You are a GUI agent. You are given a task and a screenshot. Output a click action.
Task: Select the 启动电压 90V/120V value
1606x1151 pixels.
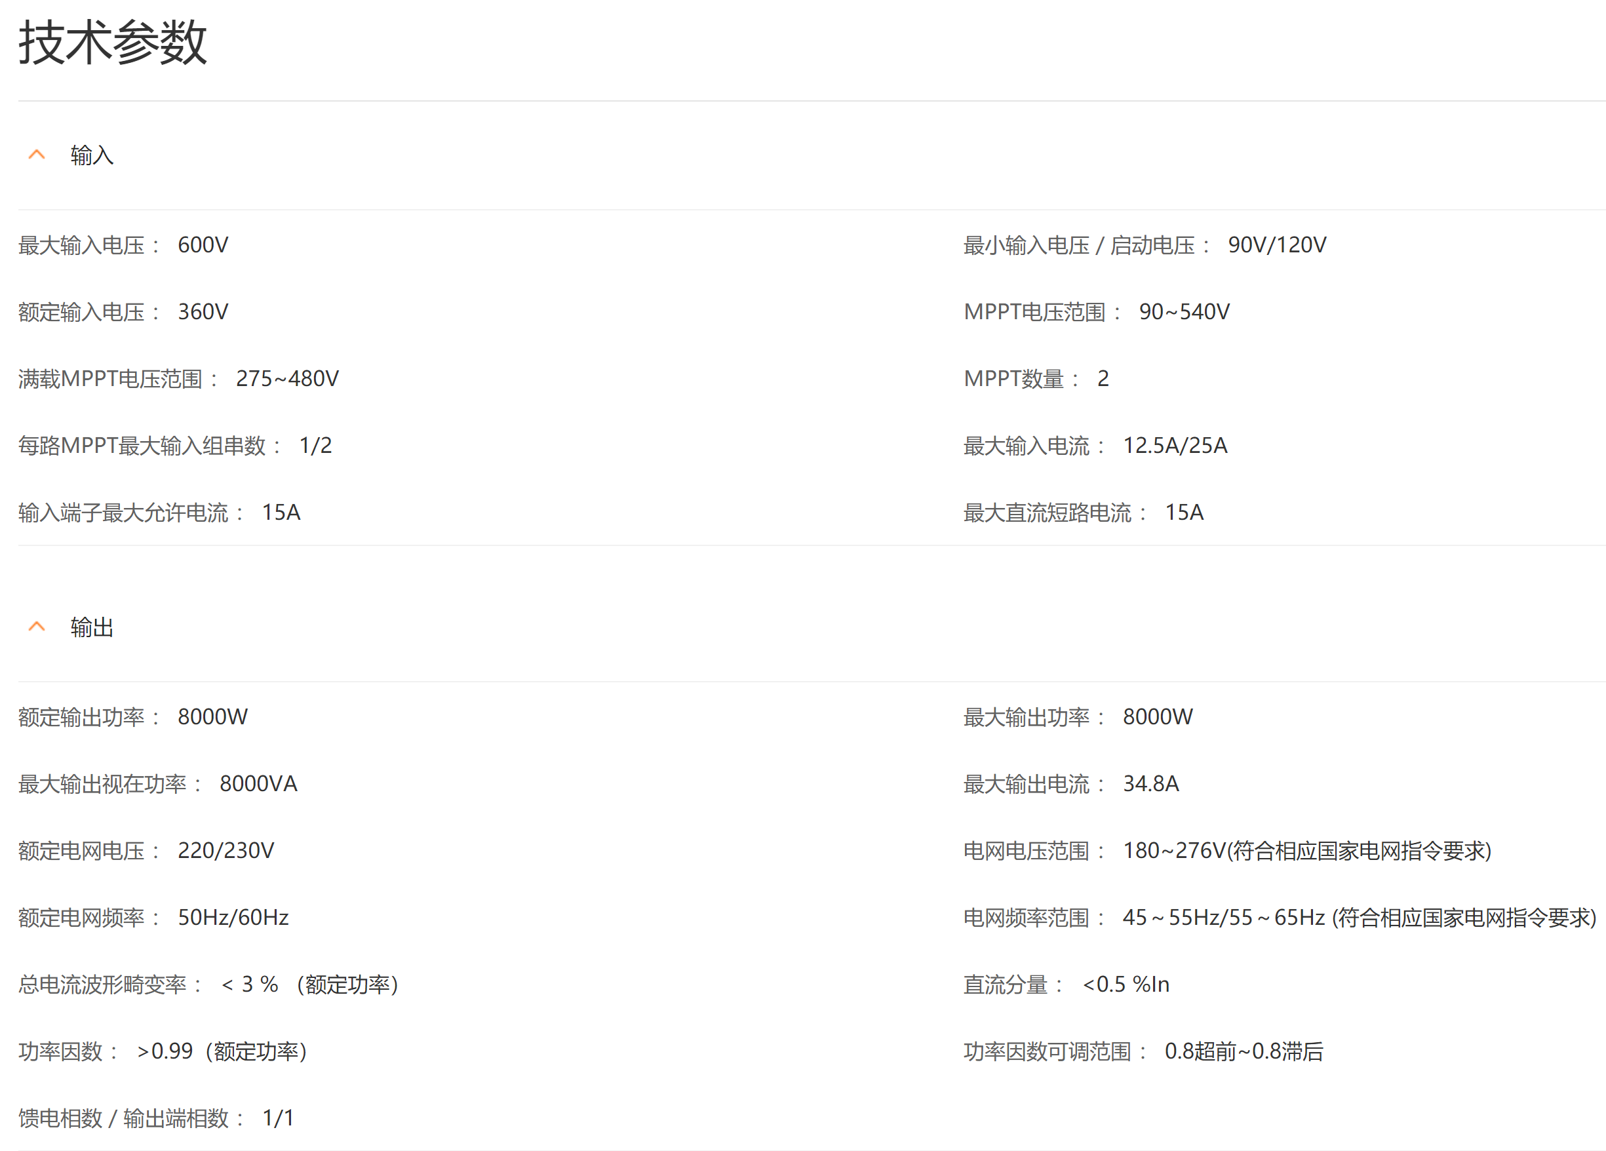(x=1277, y=245)
